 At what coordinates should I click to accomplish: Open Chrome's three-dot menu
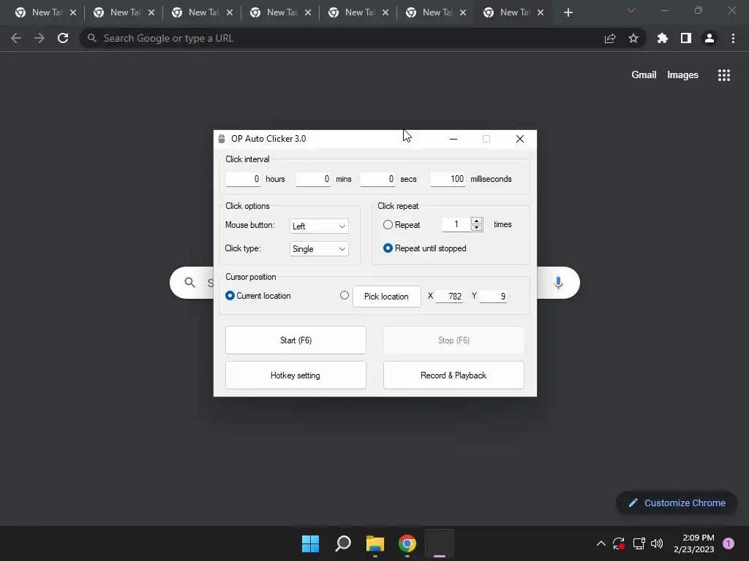(733, 38)
